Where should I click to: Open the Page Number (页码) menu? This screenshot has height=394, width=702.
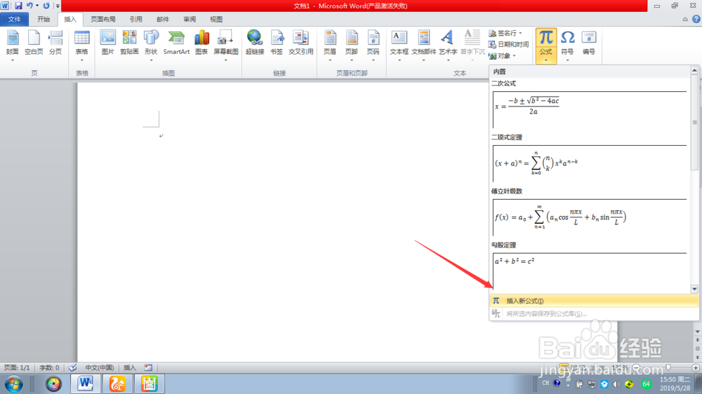click(x=373, y=46)
